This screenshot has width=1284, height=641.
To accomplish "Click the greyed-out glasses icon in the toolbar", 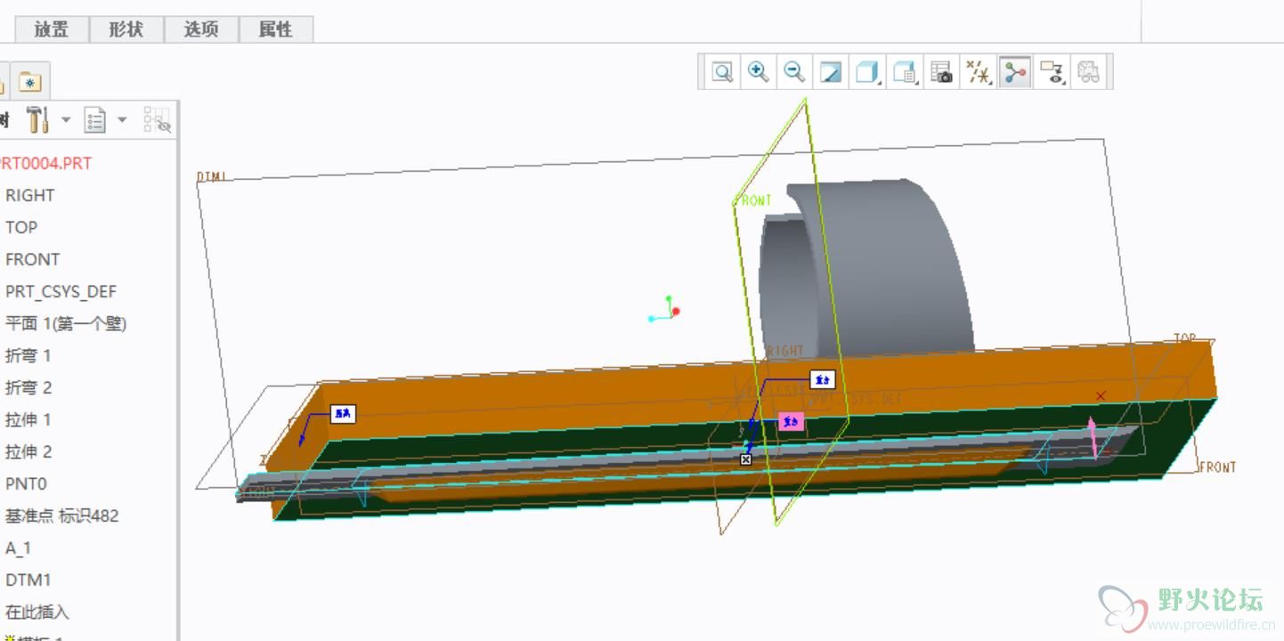I will pos(1088,72).
